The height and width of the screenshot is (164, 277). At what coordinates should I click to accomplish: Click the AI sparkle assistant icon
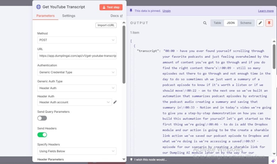point(273,161)
